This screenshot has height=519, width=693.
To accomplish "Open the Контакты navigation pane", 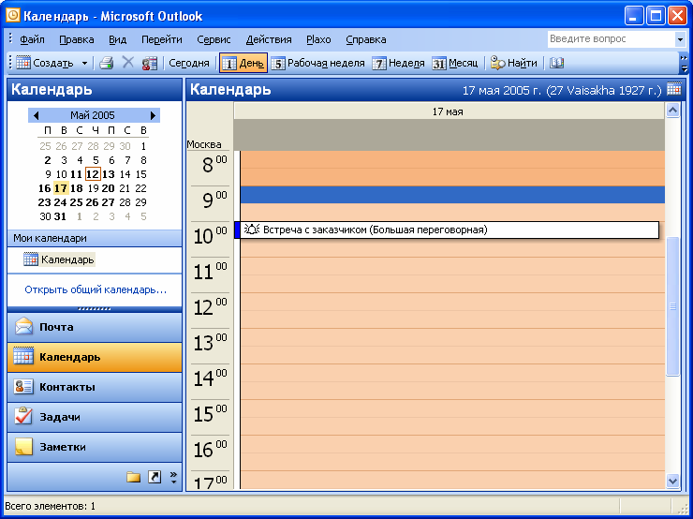I will point(95,387).
